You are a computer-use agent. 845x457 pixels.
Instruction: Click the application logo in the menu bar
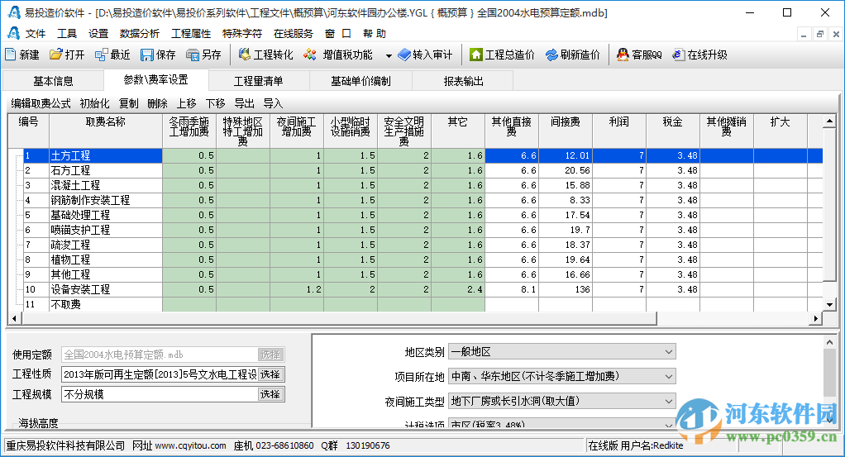(13, 33)
